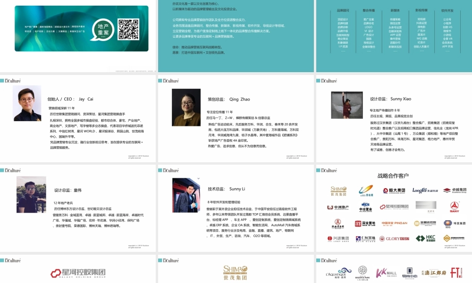The width and height of the screenshot is (472, 283).
Task: Click the 恒大集团 Evergrande logo
Action: point(394,191)
